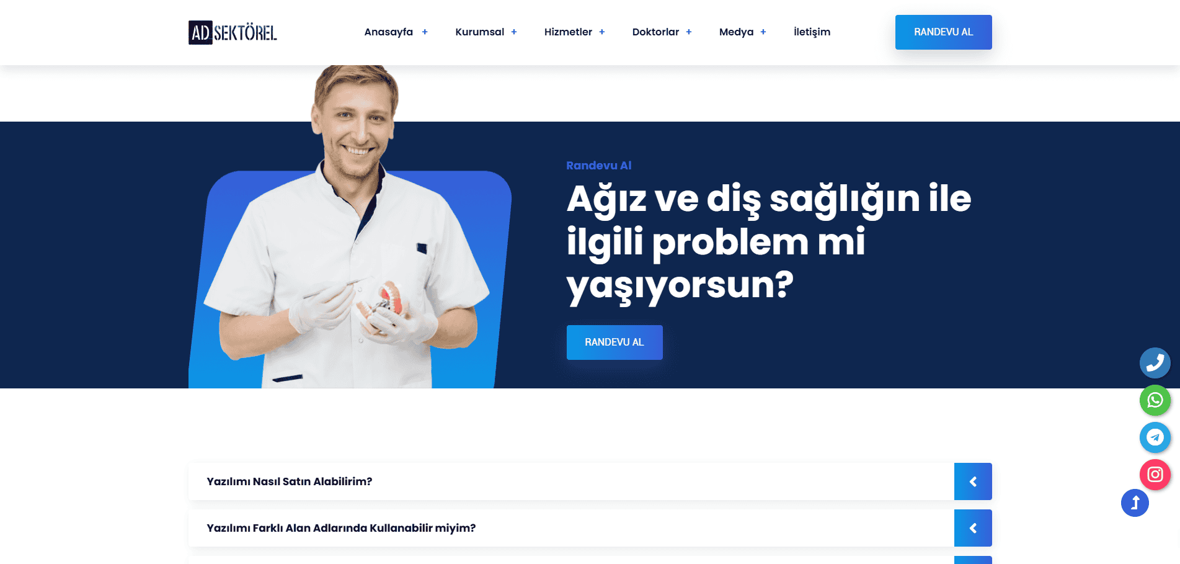
Task: Click the "Yazılımı Nasıl Satın Alabilirim?" question text
Action: [290, 481]
